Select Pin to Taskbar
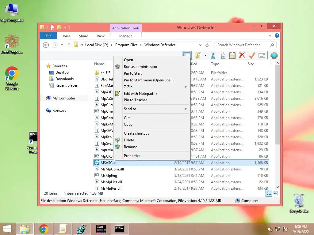314x235 pixels. point(152,100)
